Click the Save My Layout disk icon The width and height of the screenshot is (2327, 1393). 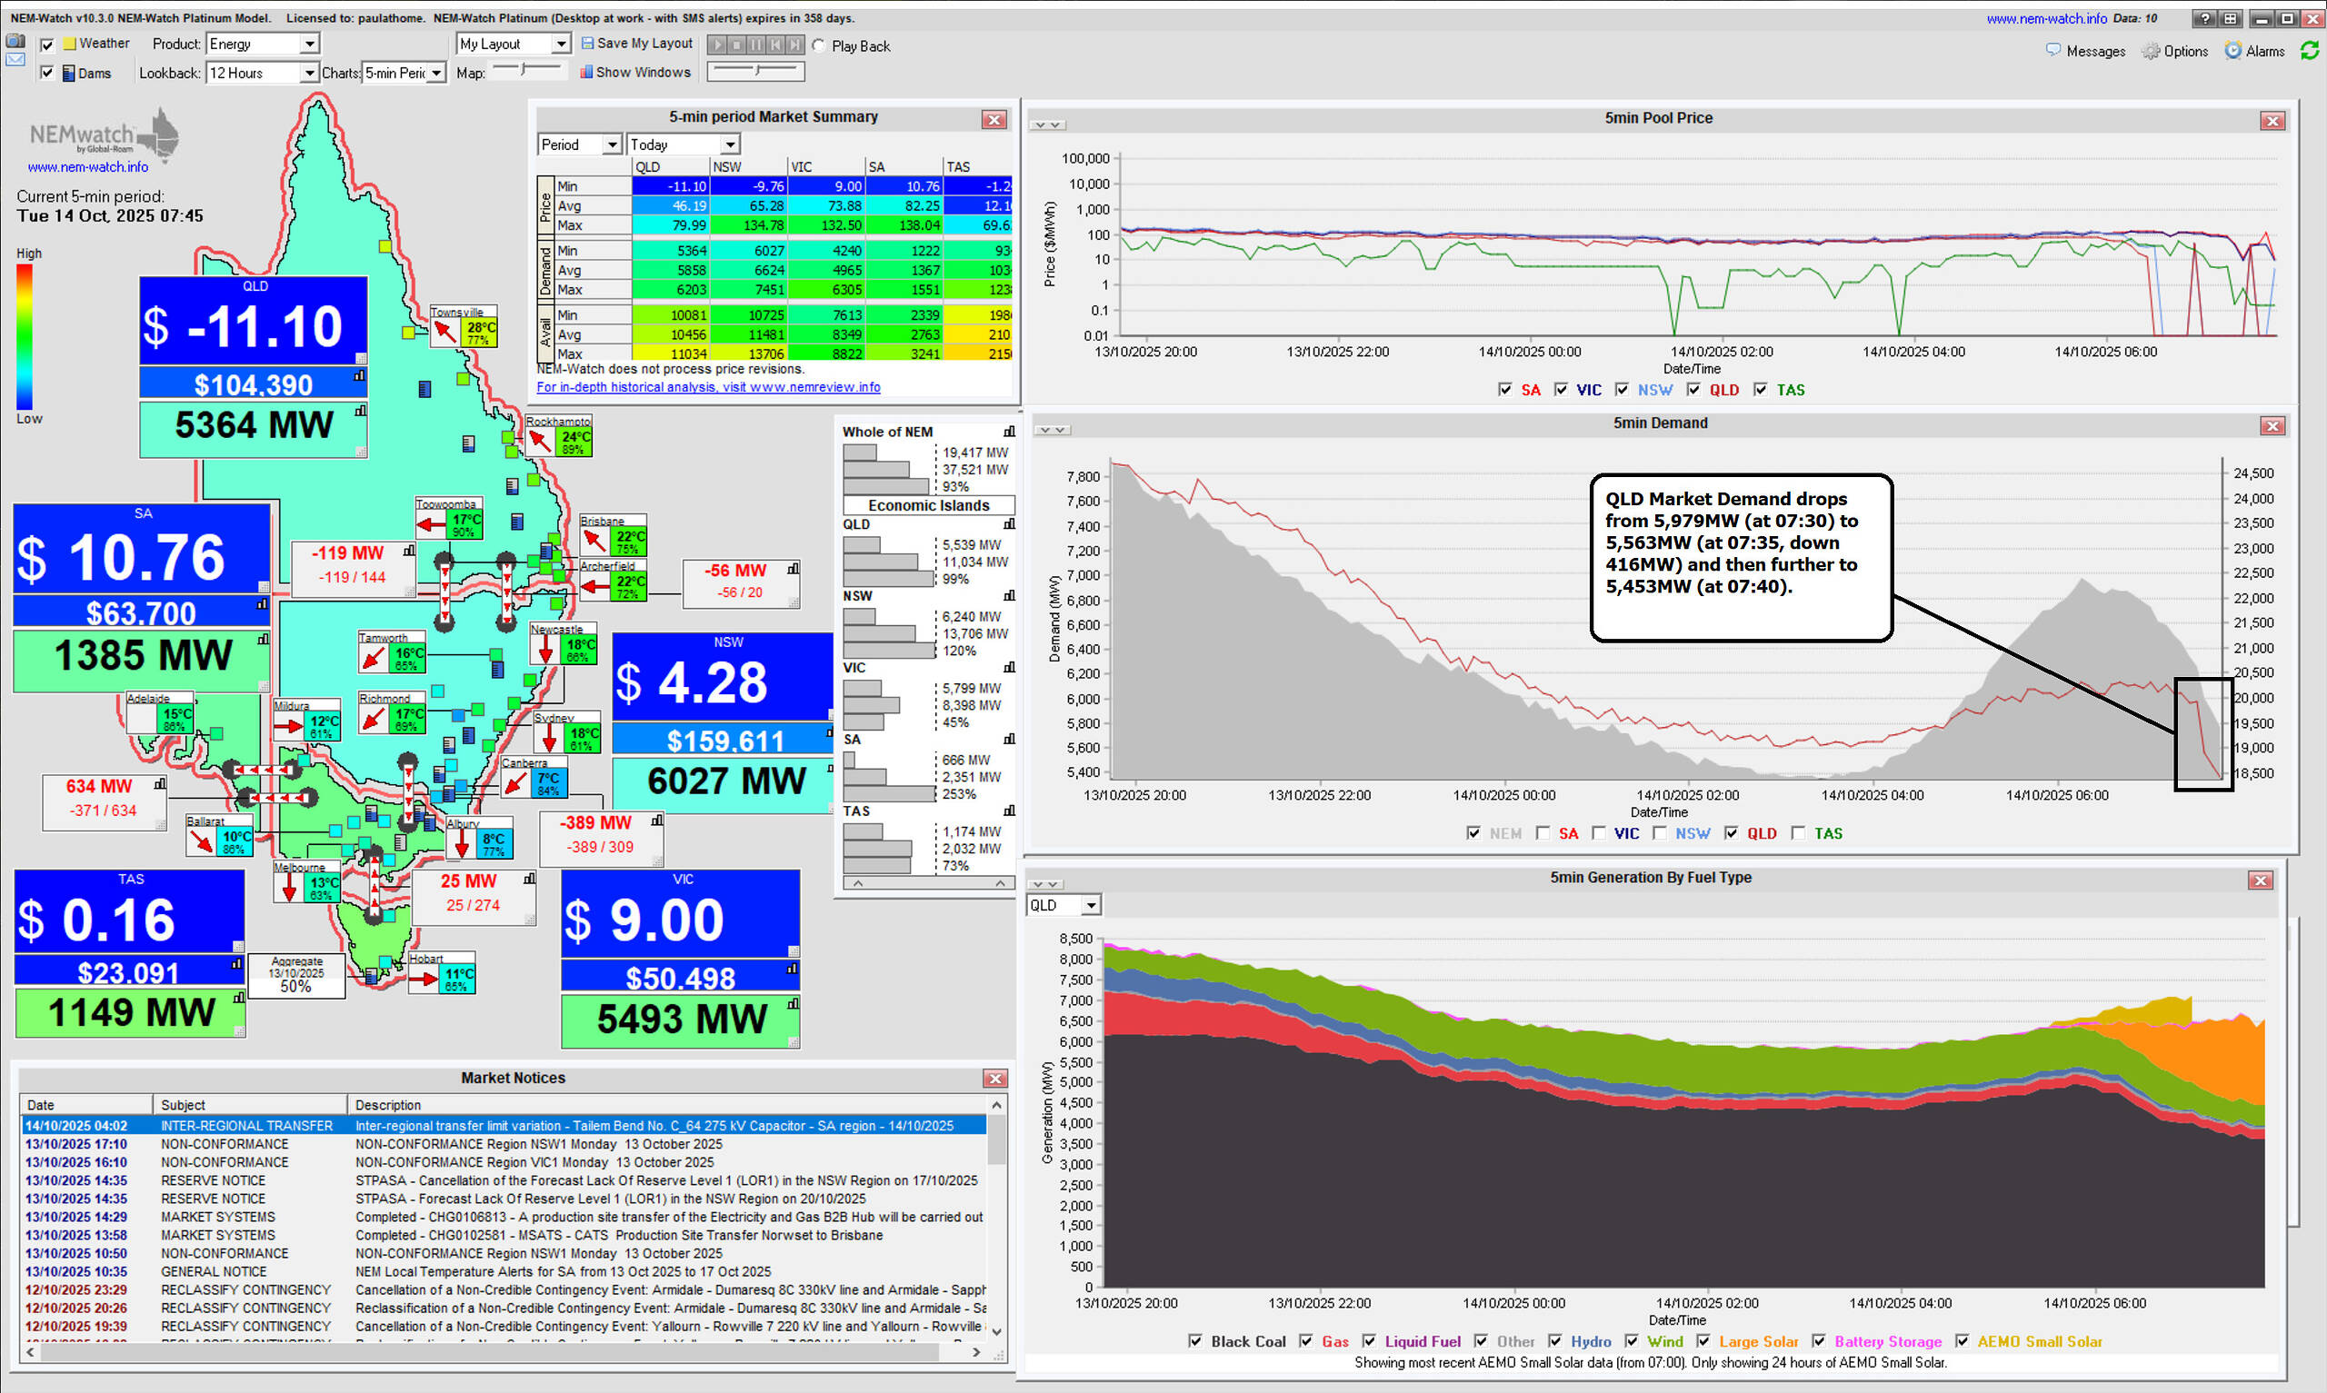[587, 44]
